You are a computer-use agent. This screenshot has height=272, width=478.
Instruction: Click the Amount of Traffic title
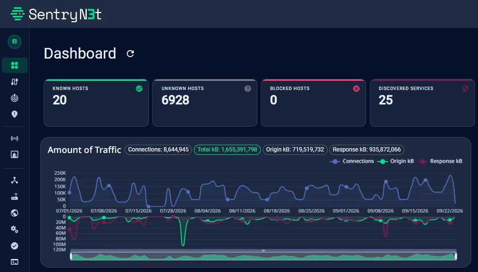click(84, 150)
